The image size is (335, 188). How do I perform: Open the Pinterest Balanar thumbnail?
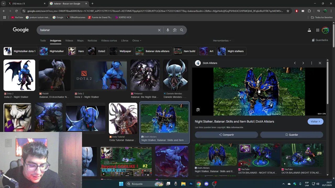click(x=145, y=75)
